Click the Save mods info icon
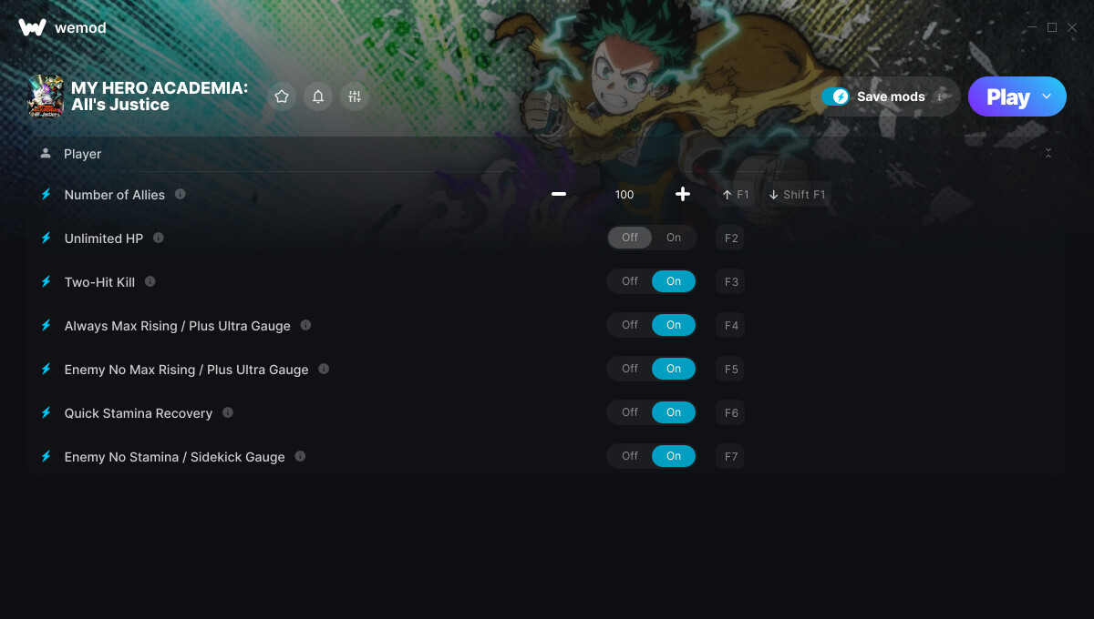This screenshot has width=1094, height=619. 939,96
